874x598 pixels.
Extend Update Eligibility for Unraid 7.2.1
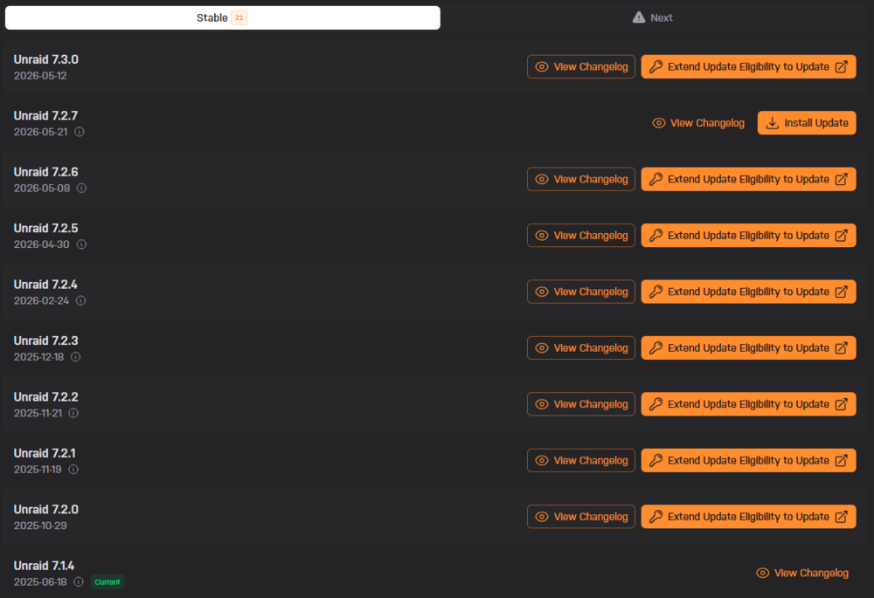(749, 460)
